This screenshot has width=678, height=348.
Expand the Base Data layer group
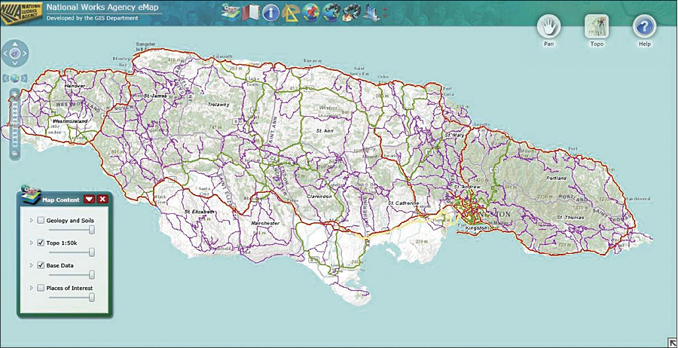coord(31,265)
